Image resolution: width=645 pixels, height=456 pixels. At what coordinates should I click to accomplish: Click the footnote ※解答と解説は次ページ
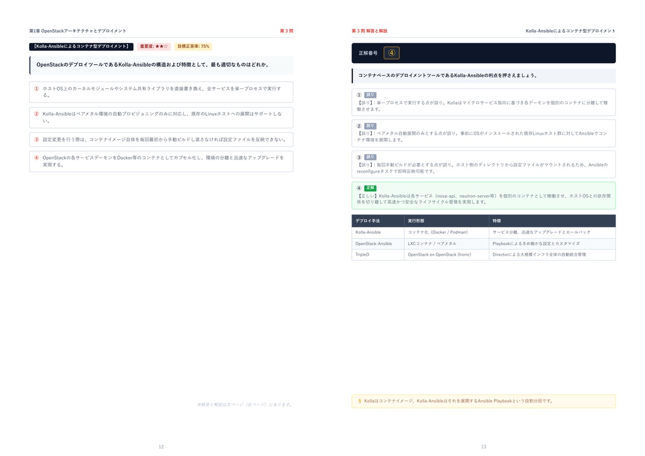[x=245, y=404]
